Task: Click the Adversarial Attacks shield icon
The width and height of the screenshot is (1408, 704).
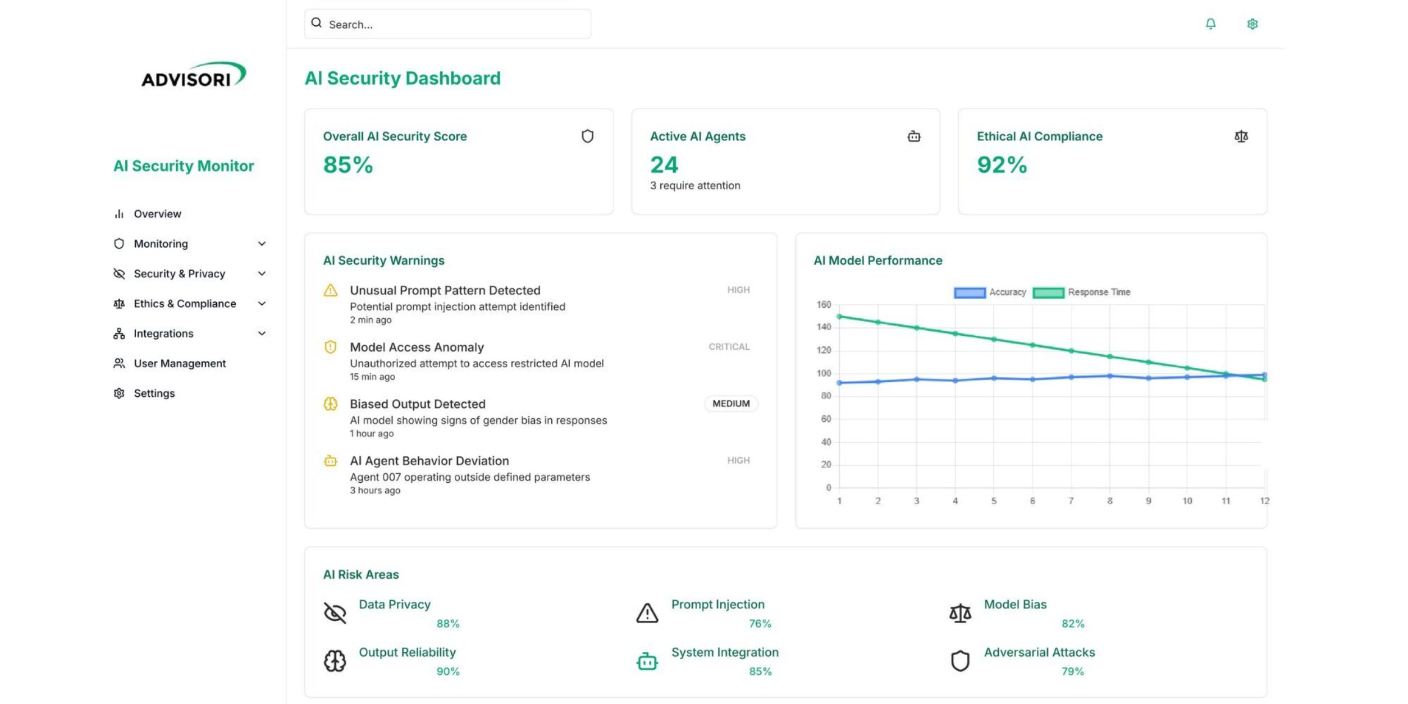Action: point(959,661)
